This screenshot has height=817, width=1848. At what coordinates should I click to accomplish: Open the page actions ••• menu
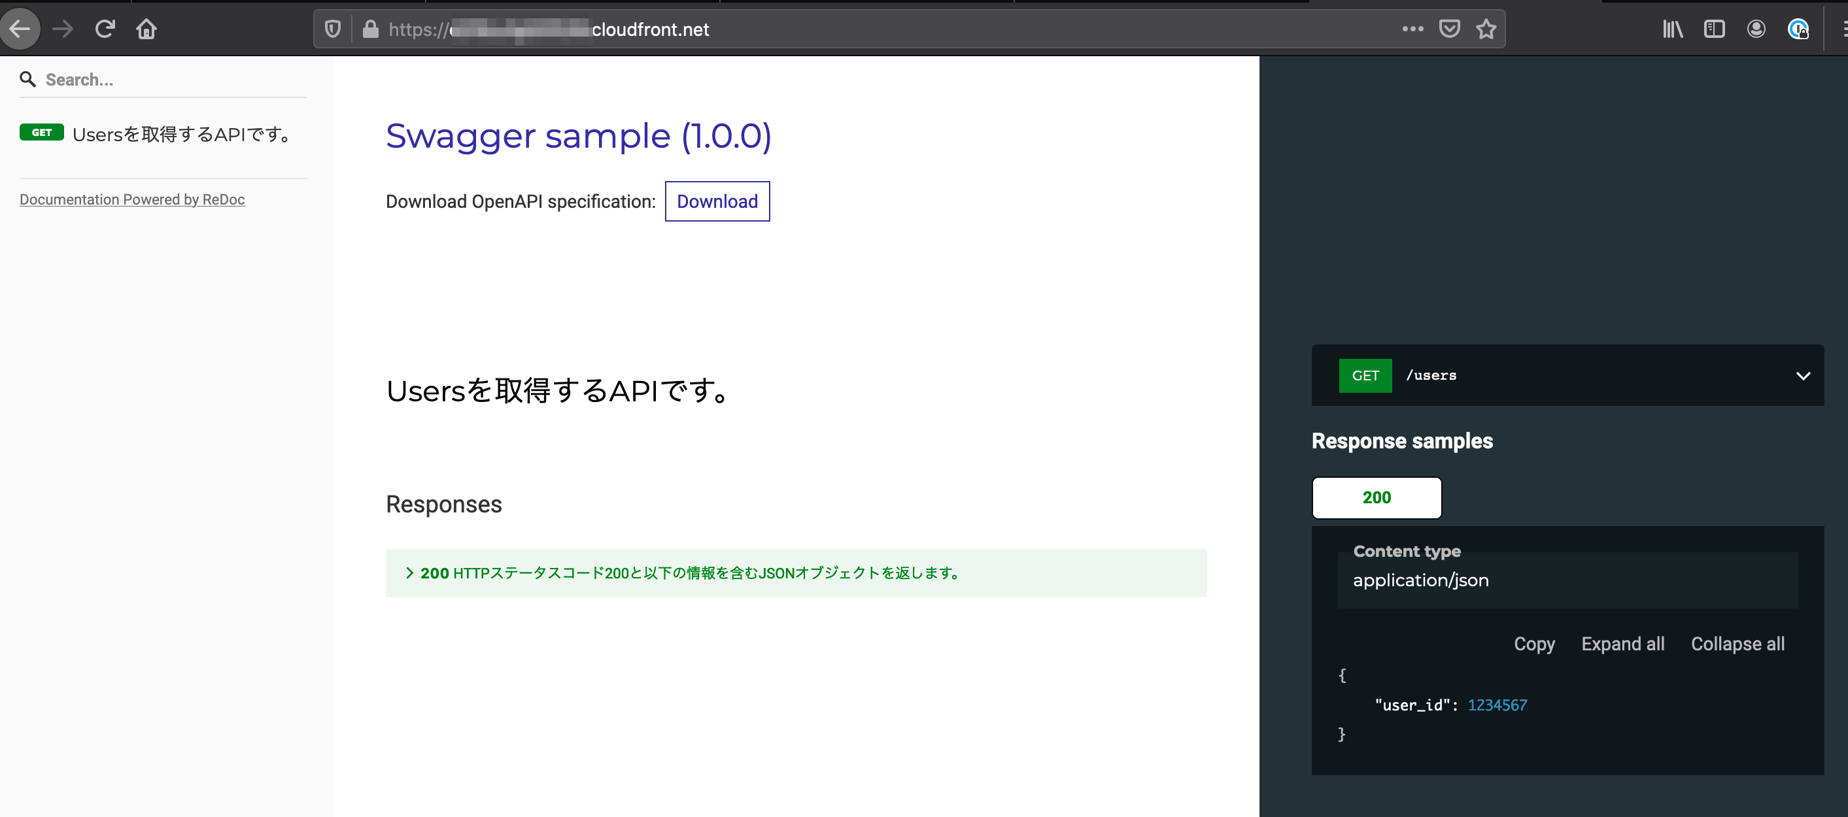coord(1412,29)
